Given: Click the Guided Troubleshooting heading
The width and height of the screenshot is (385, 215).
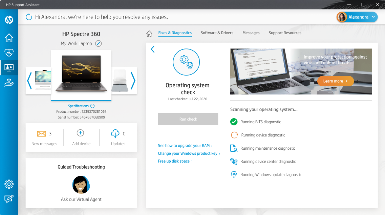Looking at the screenshot, I should (81, 167).
